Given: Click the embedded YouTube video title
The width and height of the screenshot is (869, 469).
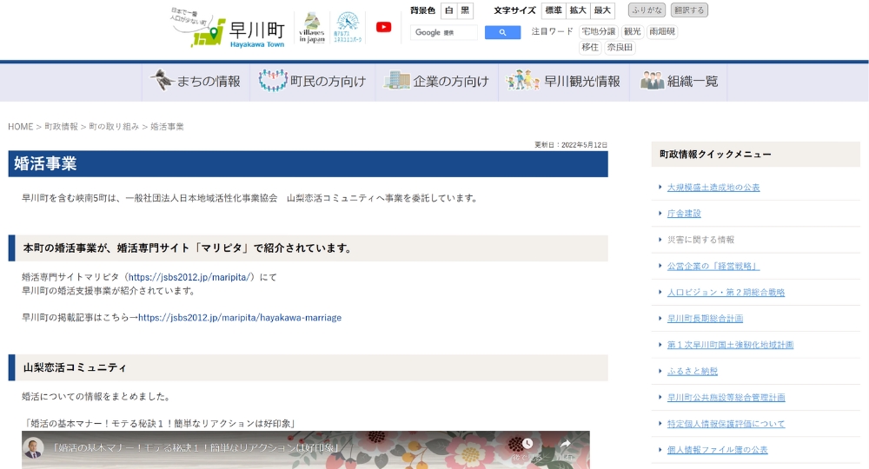Looking at the screenshot, I should click(x=195, y=447).
